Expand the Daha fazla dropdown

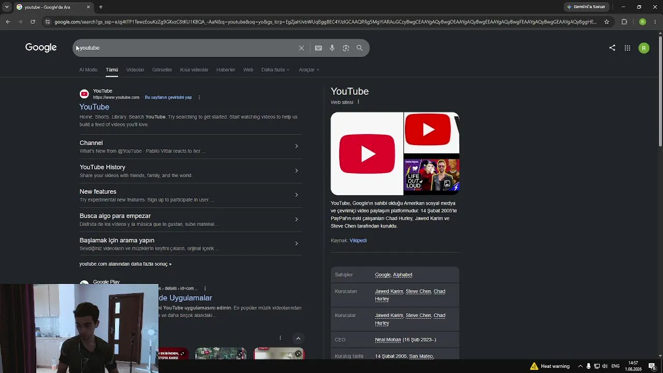click(275, 69)
